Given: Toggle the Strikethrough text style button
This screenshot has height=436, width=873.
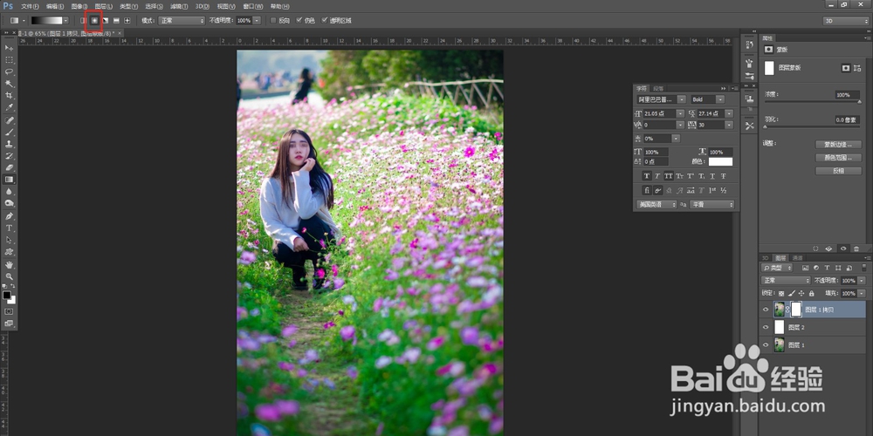Looking at the screenshot, I should 724,176.
